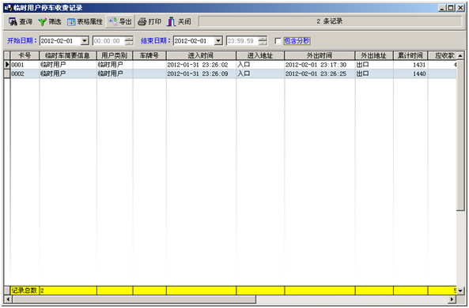This screenshot has height=308, width=469.
Task: Click the vertical scrollbar thumb
Action: pos(460,135)
